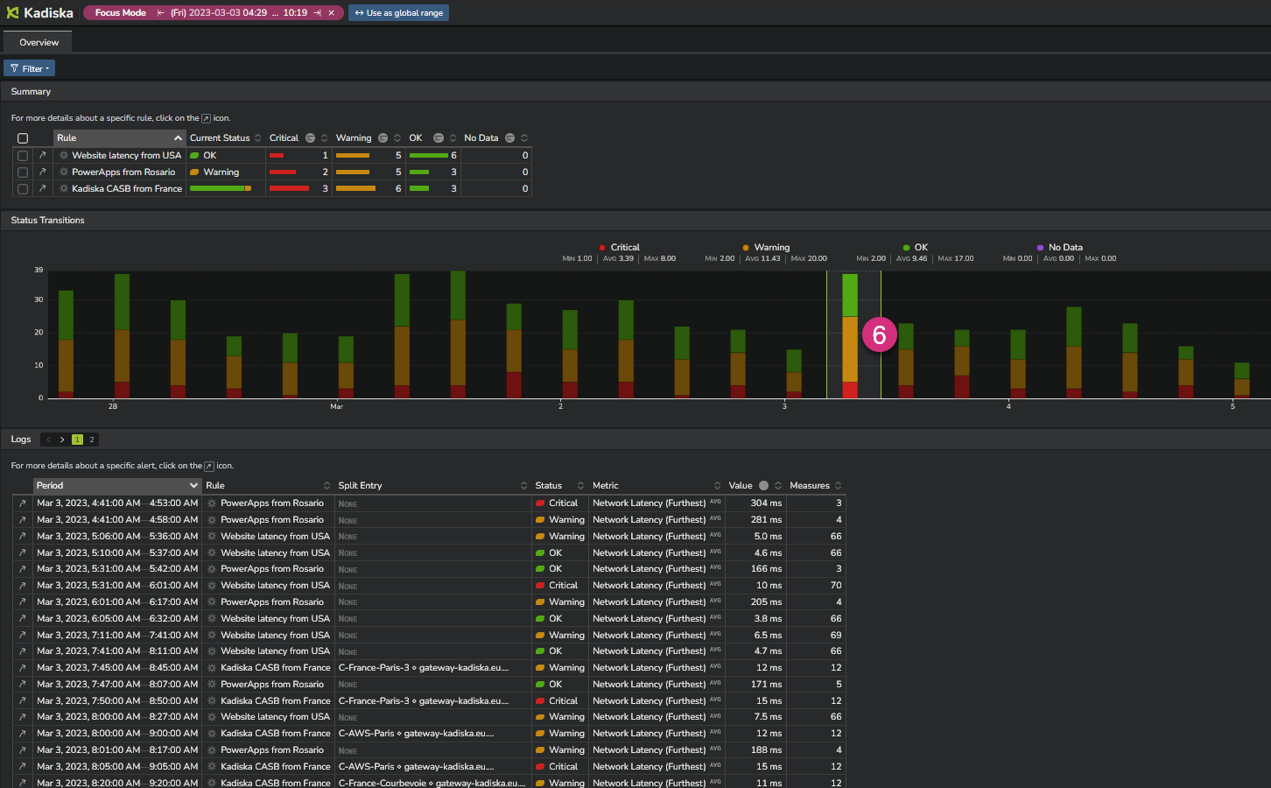Click sort arrows of Critical column
The height and width of the screenshot is (788, 1271).
(x=324, y=138)
